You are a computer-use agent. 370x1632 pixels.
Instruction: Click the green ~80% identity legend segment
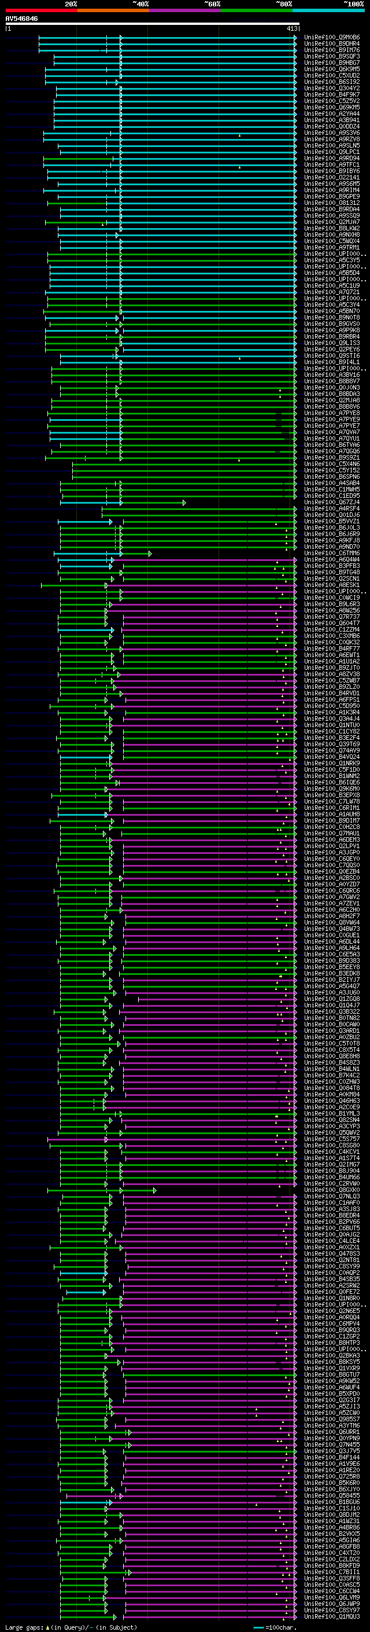[257, 10]
